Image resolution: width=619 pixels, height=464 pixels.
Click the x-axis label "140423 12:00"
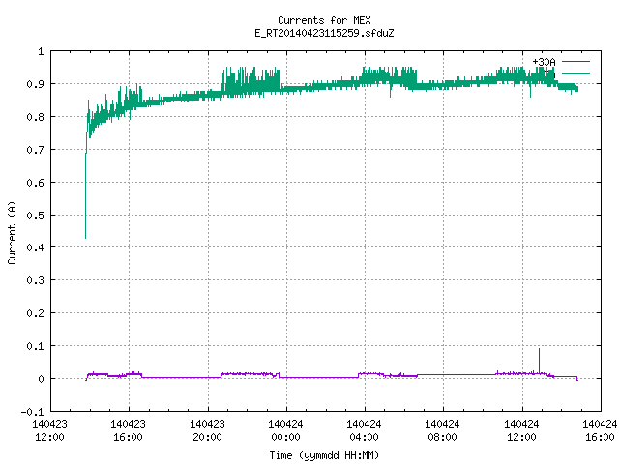pos(49,431)
